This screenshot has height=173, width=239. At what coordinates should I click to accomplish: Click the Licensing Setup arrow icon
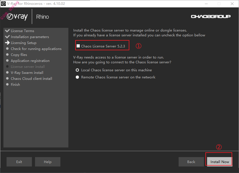pos(7,43)
